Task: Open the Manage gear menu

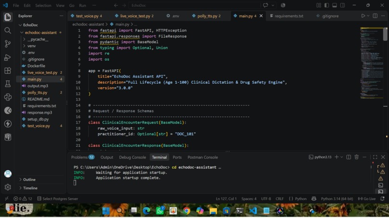Action: point(8,187)
